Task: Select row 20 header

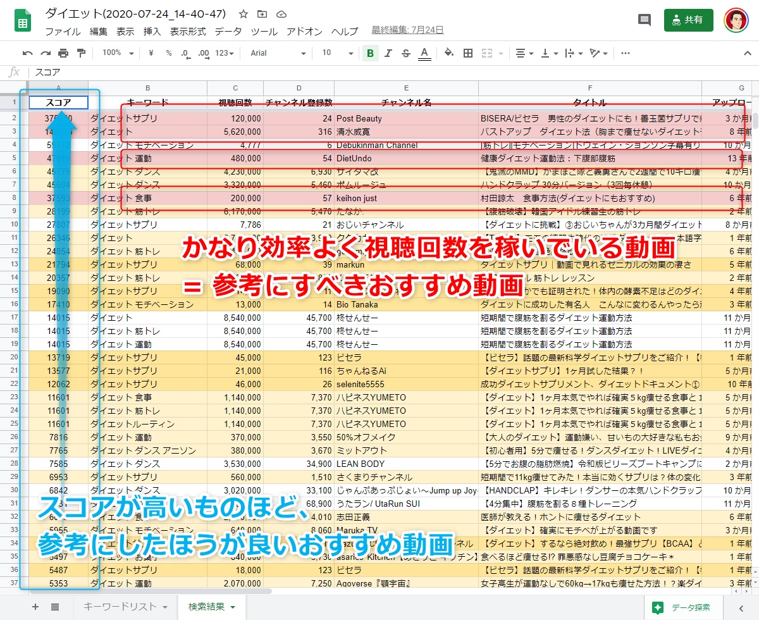Action: [x=14, y=357]
